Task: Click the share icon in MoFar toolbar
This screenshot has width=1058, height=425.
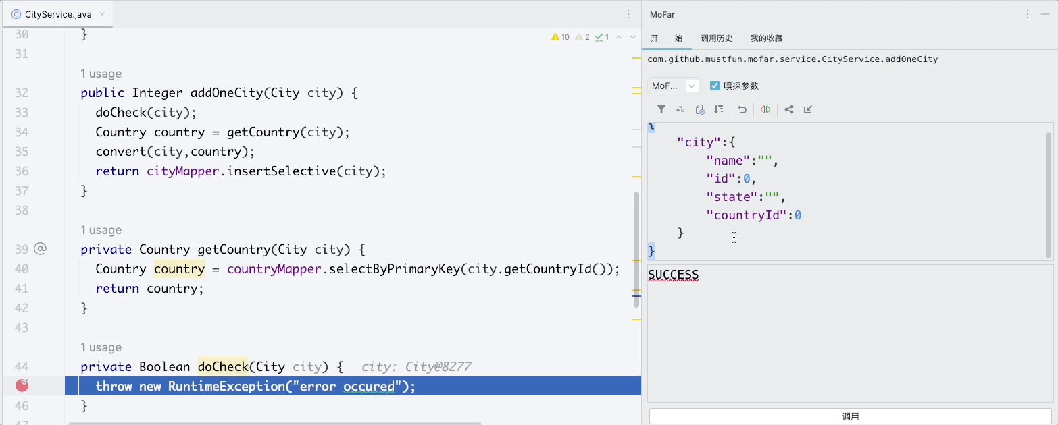Action: point(789,109)
